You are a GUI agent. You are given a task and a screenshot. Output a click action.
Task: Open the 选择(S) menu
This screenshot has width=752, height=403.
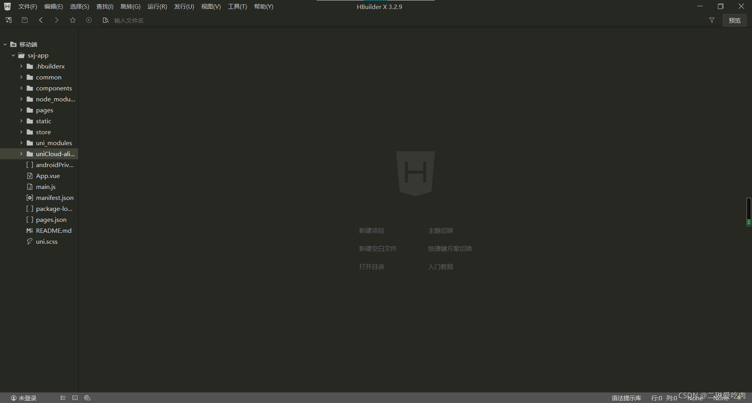click(80, 7)
